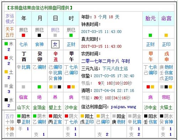Open the paipan.wang website link
Screen dimensions: 178x140
point(124,107)
